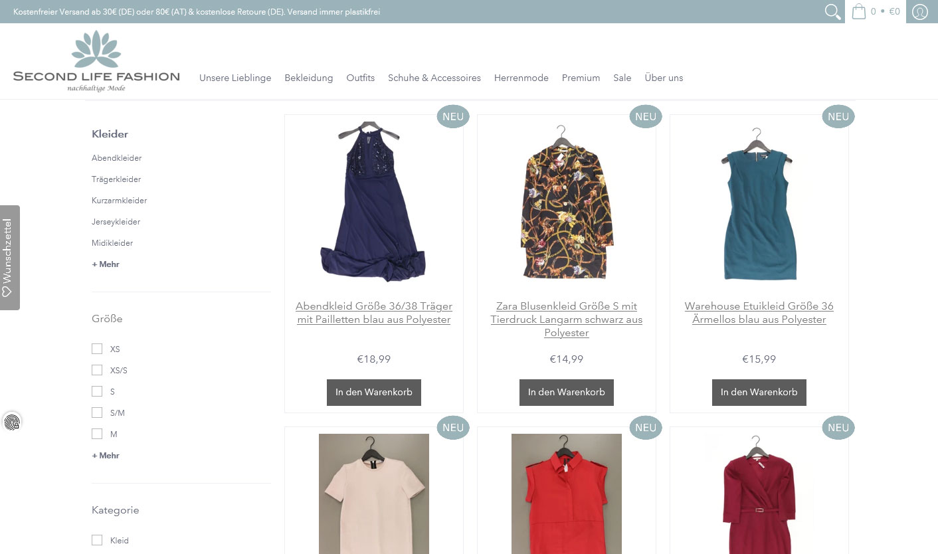938x554 pixels.
Task: Click NEU badge on Zara Blusenkleid card
Action: tap(646, 116)
